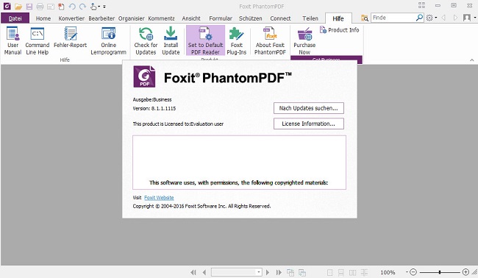Image resolution: width=478 pixels, height=278 pixels.
Task: Click Nach Updates suchen button
Action: point(309,108)
